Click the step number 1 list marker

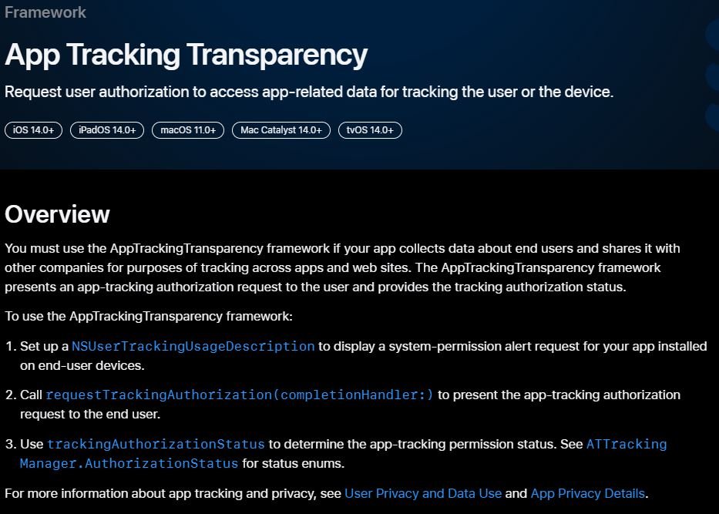[x=10, y=347]
